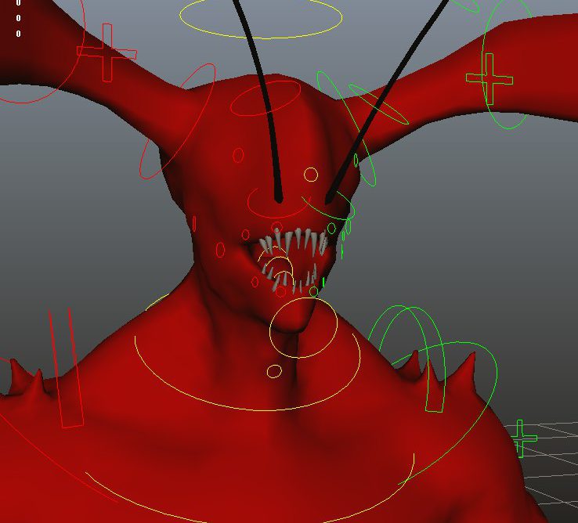Screen dimensions: 578x523
Task: Select the green cross control on right ear
Action: [x=489, y=78]
